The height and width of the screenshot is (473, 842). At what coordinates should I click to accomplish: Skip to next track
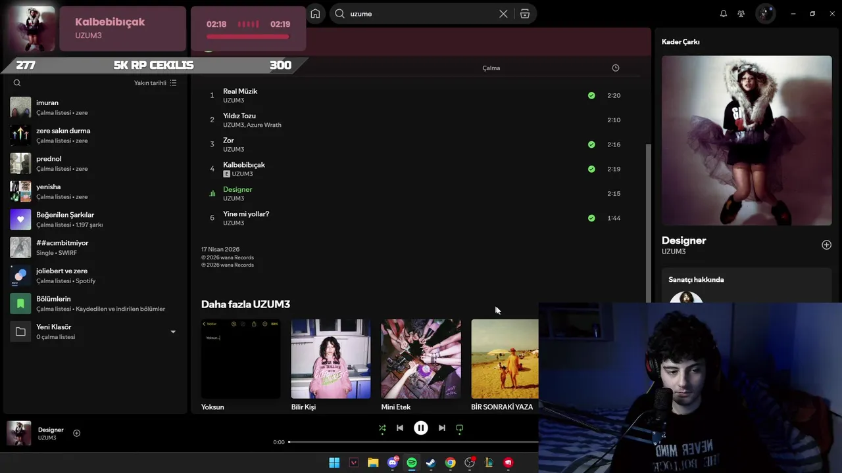[x=442, y=428]
